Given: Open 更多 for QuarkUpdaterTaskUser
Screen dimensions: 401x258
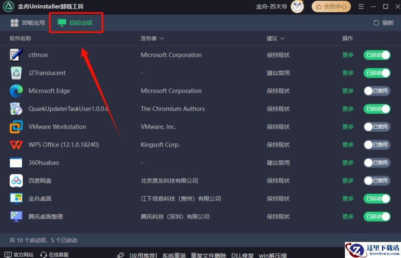Looking at the screenshot, I should (348, 109).
